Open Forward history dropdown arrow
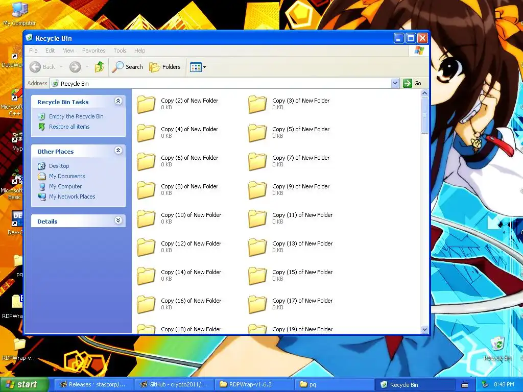The image size is (523, 392). [x=87, y=67]
